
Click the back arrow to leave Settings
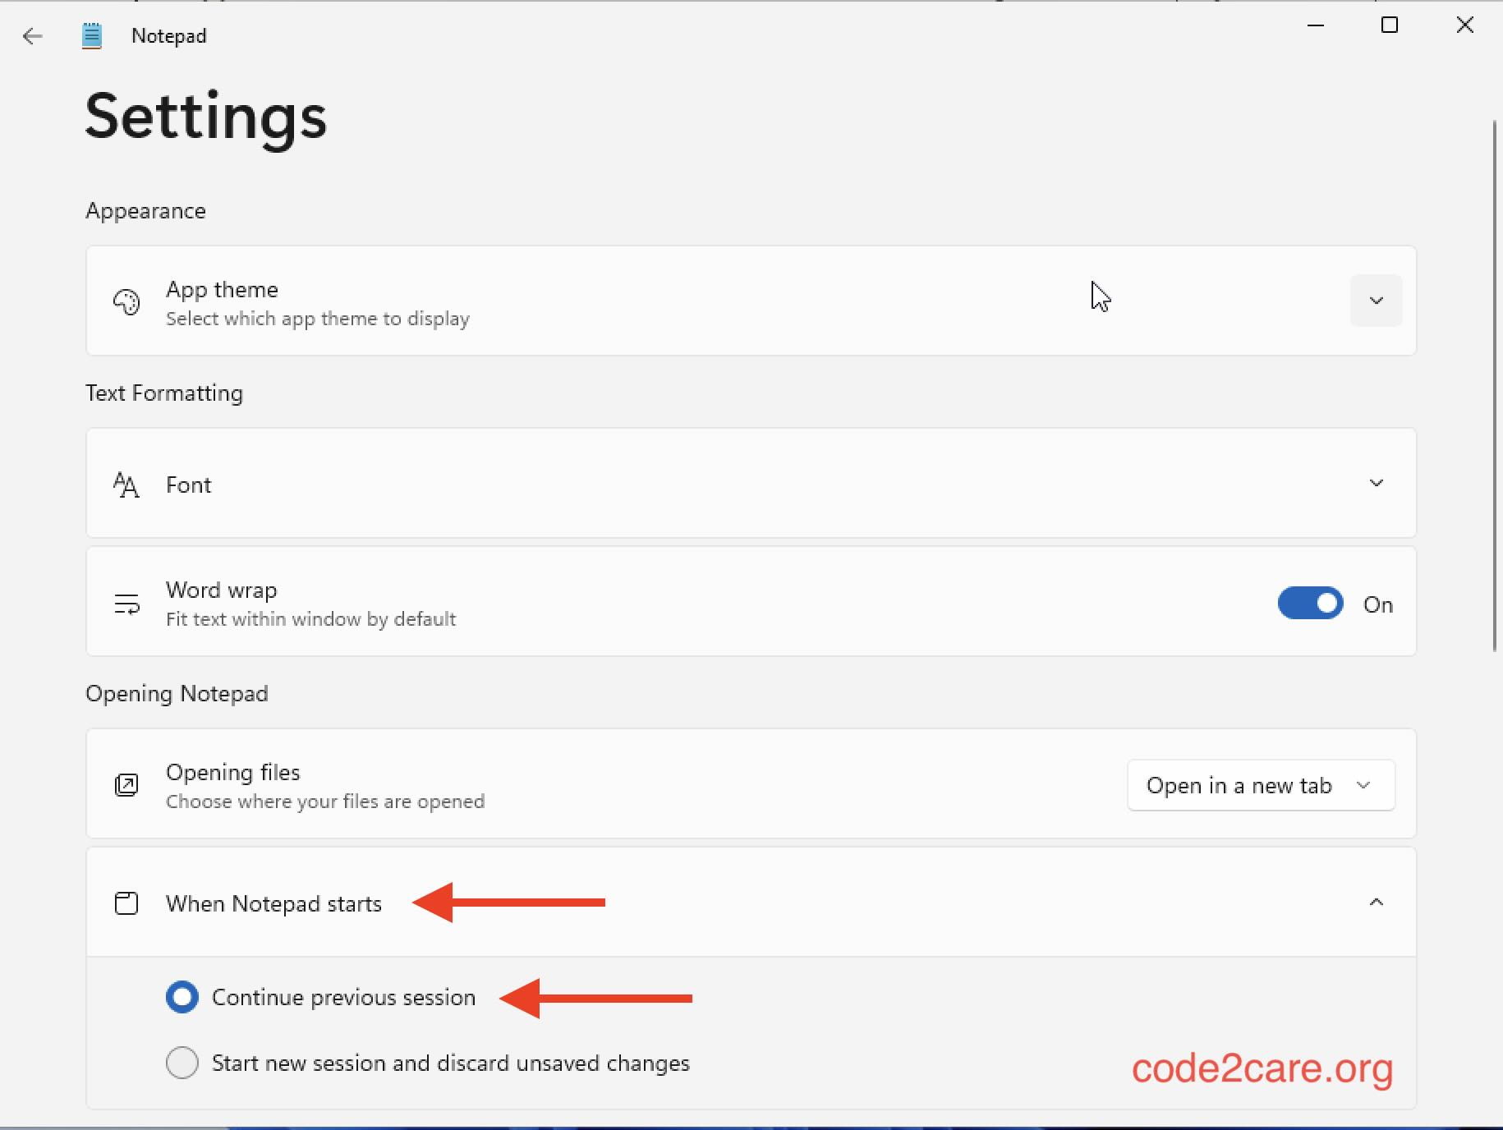[33, 36]
